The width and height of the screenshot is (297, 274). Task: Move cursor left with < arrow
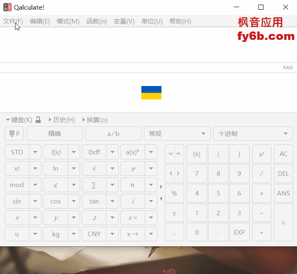[x=171, y=173]
